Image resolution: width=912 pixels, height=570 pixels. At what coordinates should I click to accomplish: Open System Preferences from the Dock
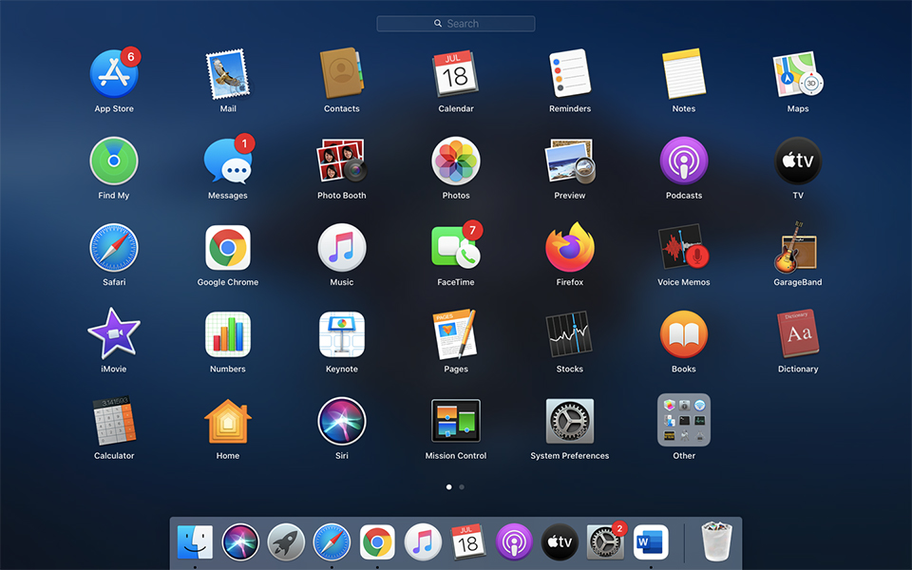click(605, 541)
